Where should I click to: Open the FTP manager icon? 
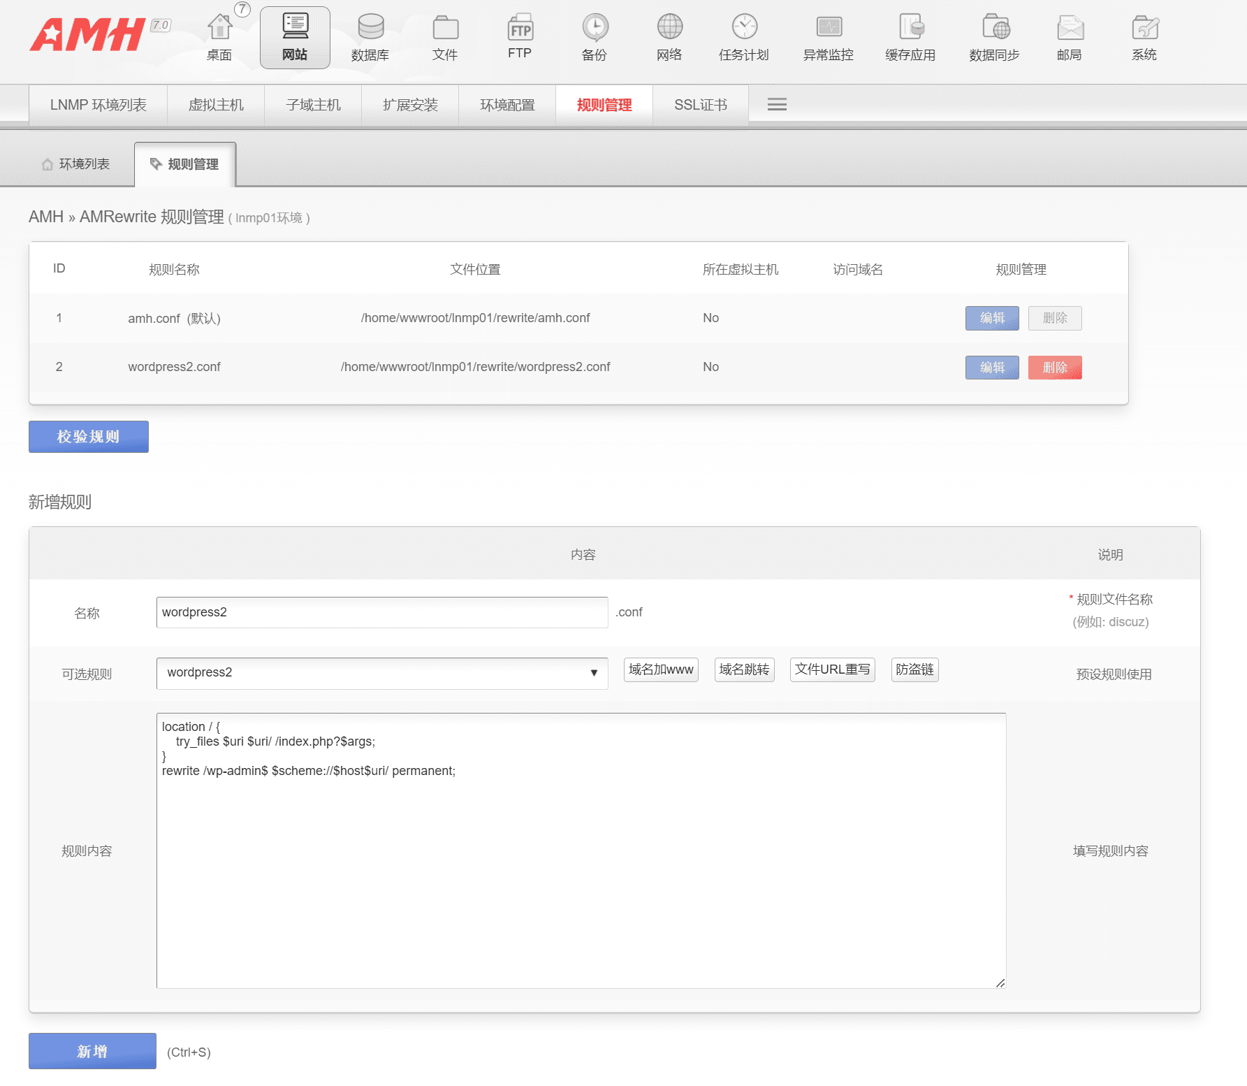(x=520, y=36)
